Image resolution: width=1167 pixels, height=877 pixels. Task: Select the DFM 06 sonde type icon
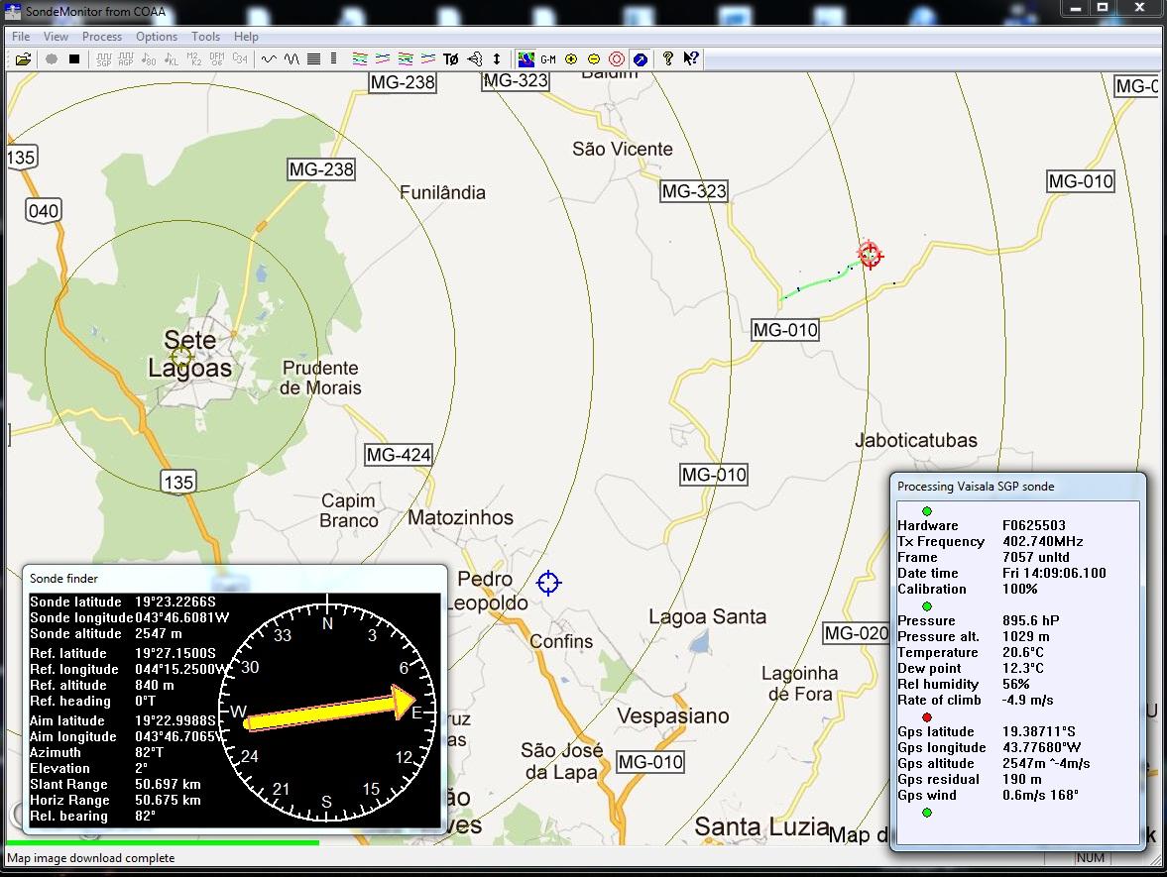216,58
